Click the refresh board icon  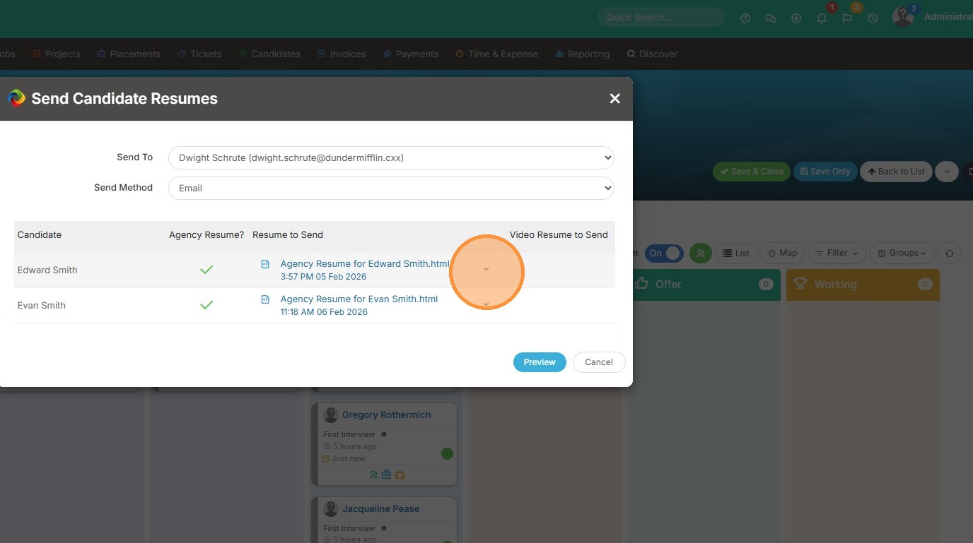click(950, 253)
